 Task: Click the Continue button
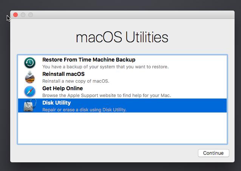pyautogui.click(x=213, y=153)
